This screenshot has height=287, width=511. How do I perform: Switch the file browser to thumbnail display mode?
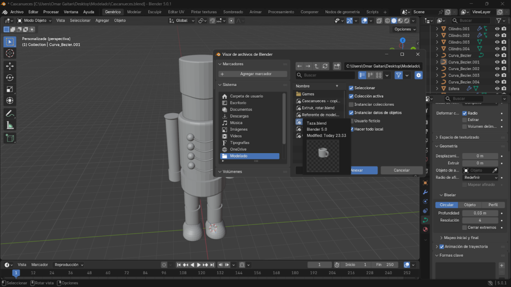378,75
